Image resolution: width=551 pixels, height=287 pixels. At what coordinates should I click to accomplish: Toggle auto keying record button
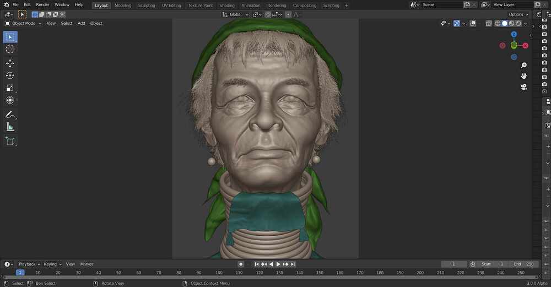pos(241,264)
